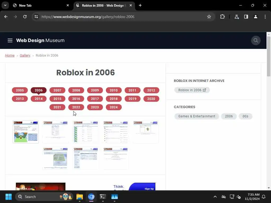Go to the 2024 year pill
The width and height of the screenshot is (271, 203).
coord(114,107)
